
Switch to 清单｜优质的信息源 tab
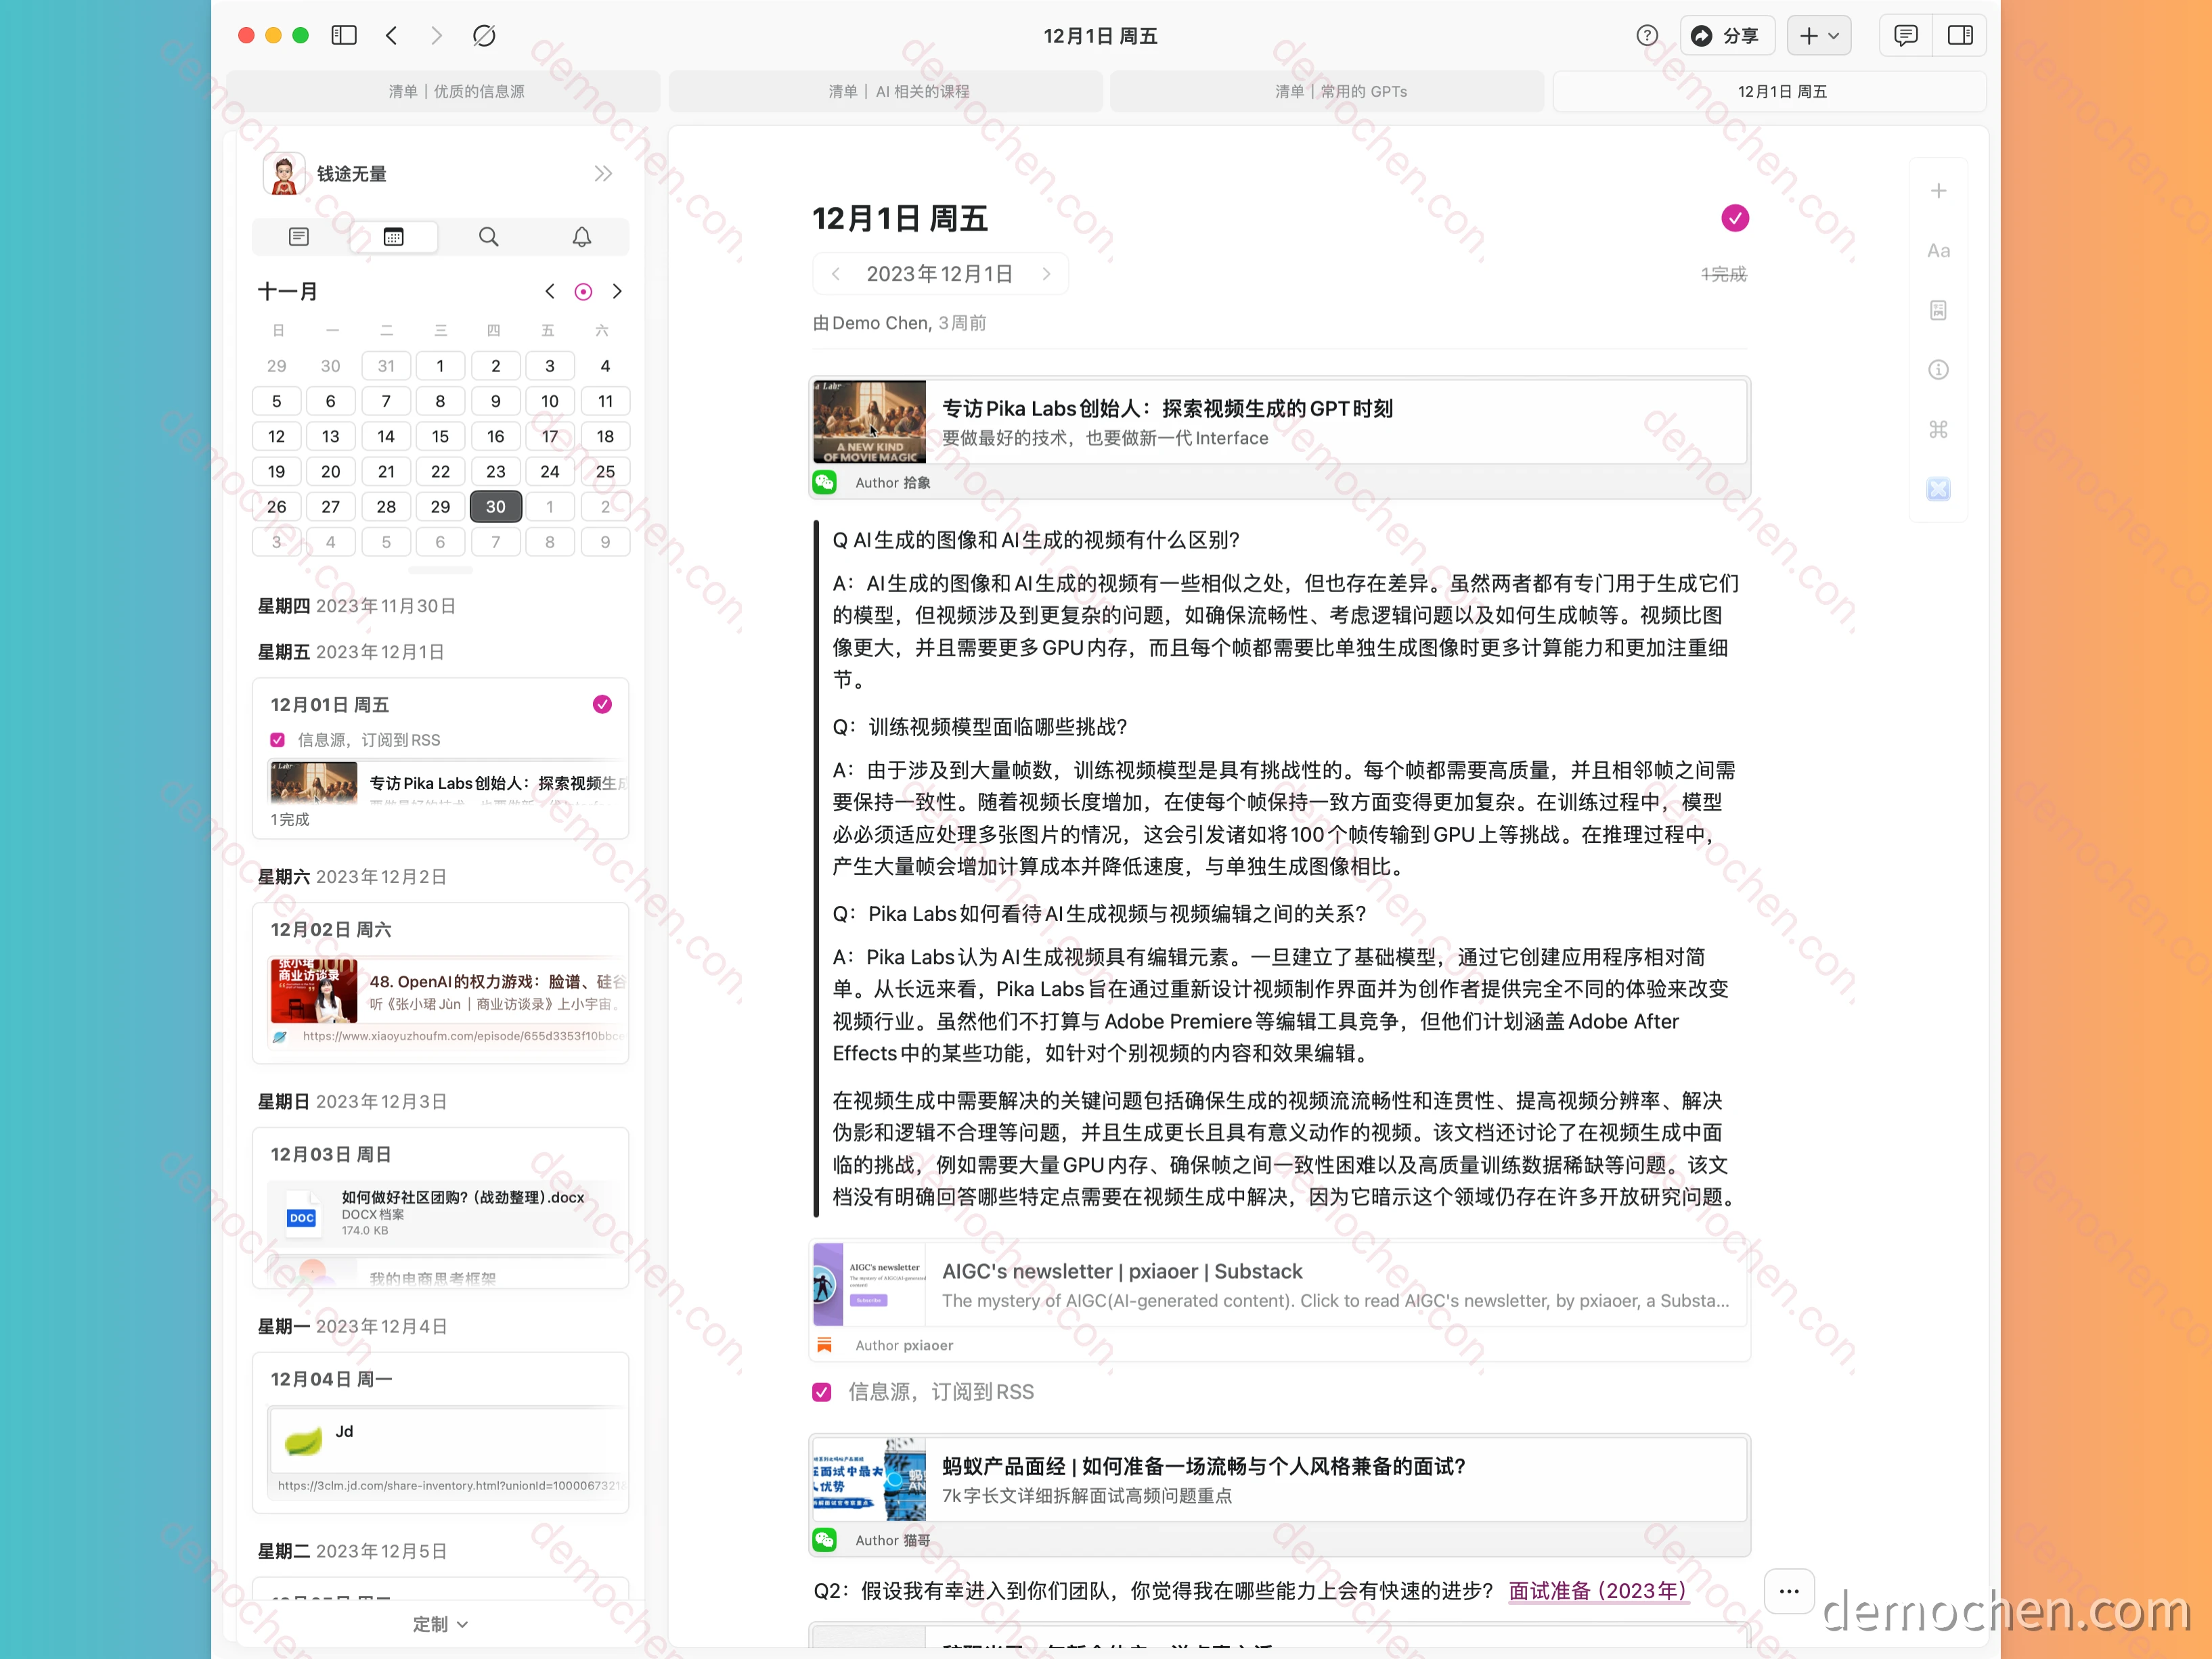pos(444,92)
